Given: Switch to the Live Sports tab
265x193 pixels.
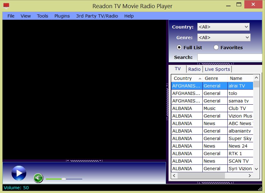Looking at the screenshot, I should [x=217, y=69].
